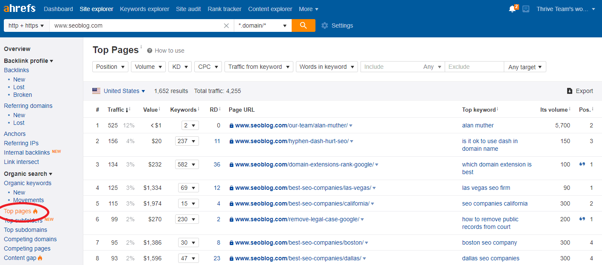
Task: Open the KD filter dropdown
Action: [x=180, y=67]
